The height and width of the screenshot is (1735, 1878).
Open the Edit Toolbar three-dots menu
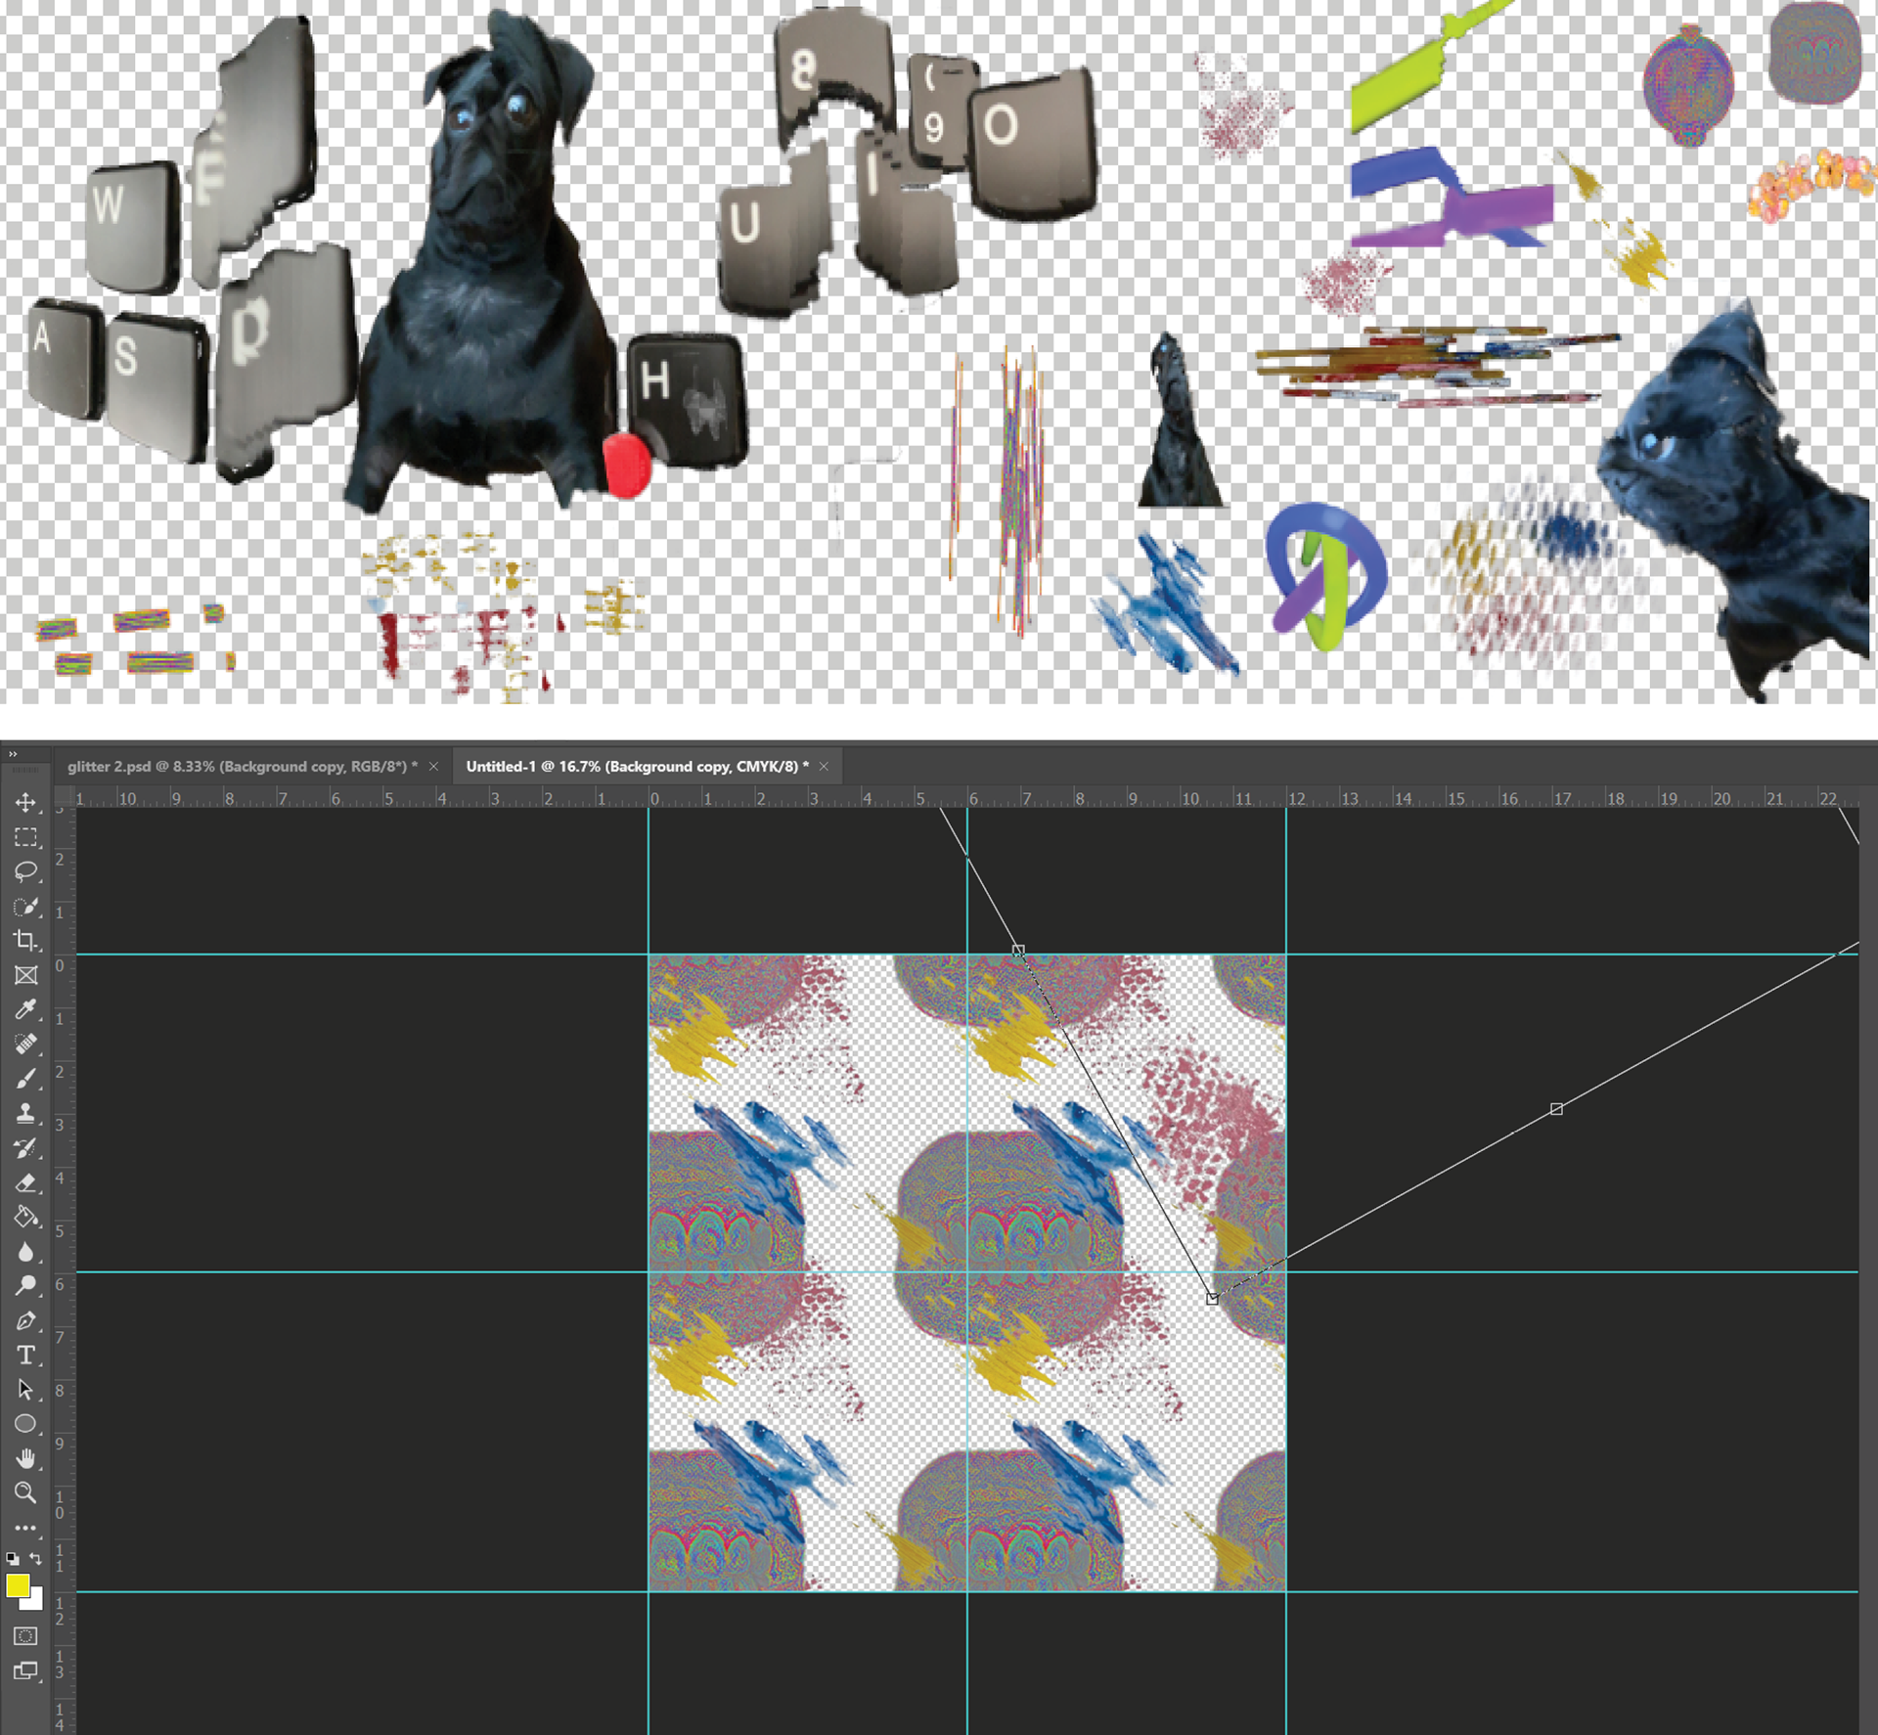[25, 1528]
